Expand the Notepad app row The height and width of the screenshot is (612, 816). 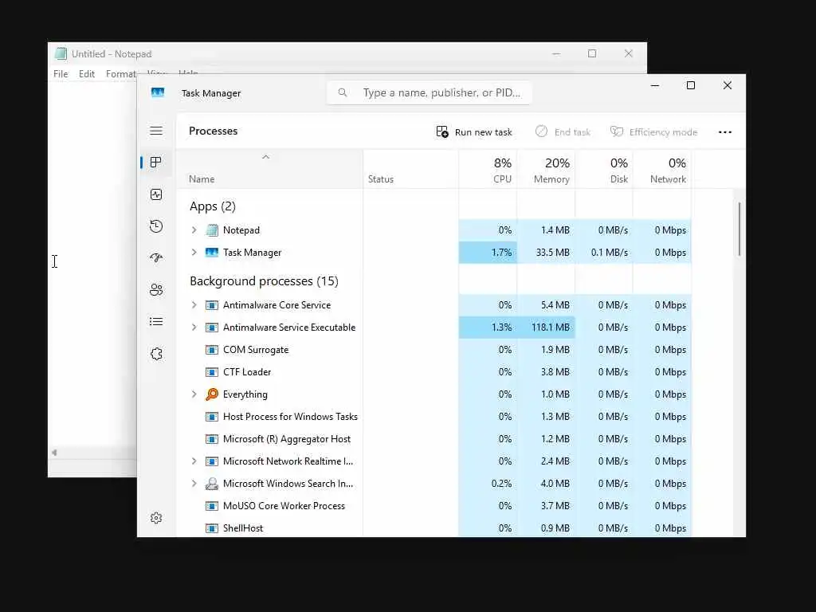(x=194, y=230)
